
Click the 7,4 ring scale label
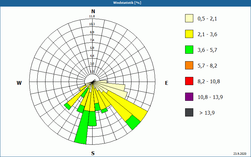click(x=92, y=40)
